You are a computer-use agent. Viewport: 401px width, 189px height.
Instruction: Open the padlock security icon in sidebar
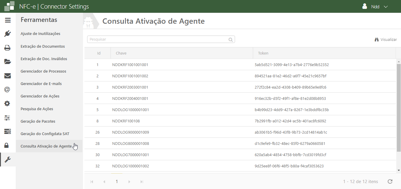7,145
